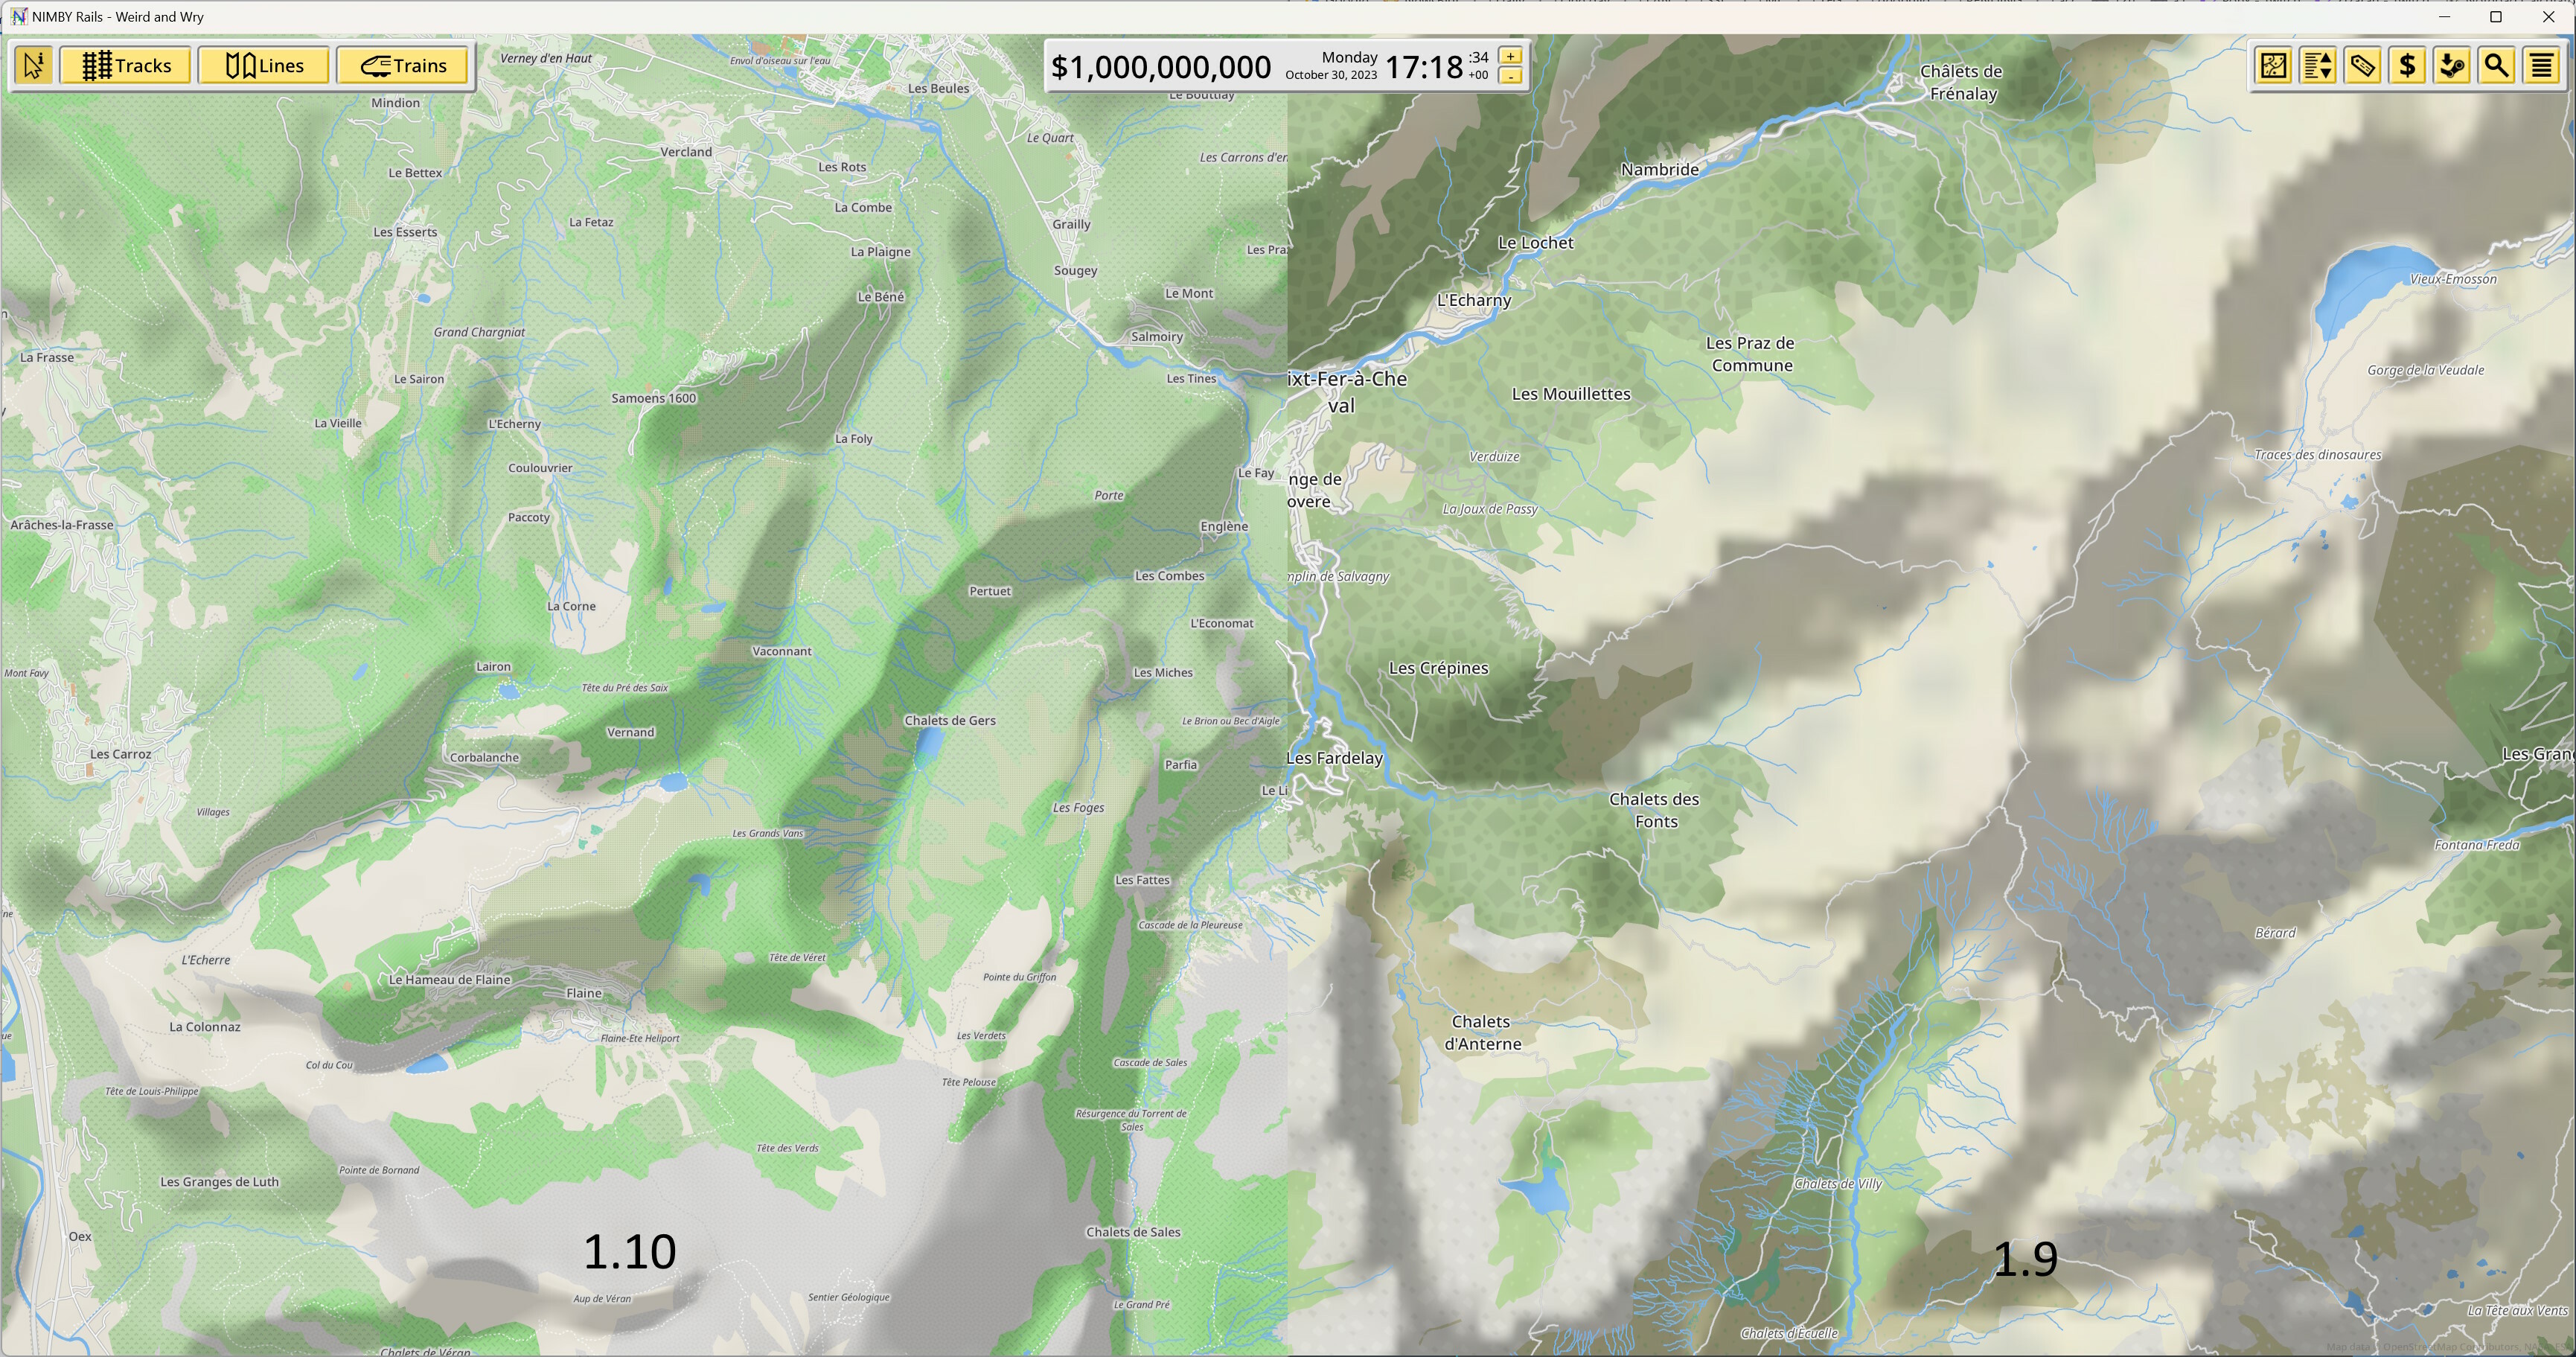Click the NIMBY Rails title bar icon

point(18,16)
